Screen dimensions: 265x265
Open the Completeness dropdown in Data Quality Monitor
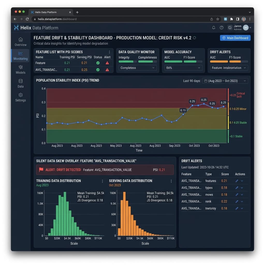click(x=137, y=68)
